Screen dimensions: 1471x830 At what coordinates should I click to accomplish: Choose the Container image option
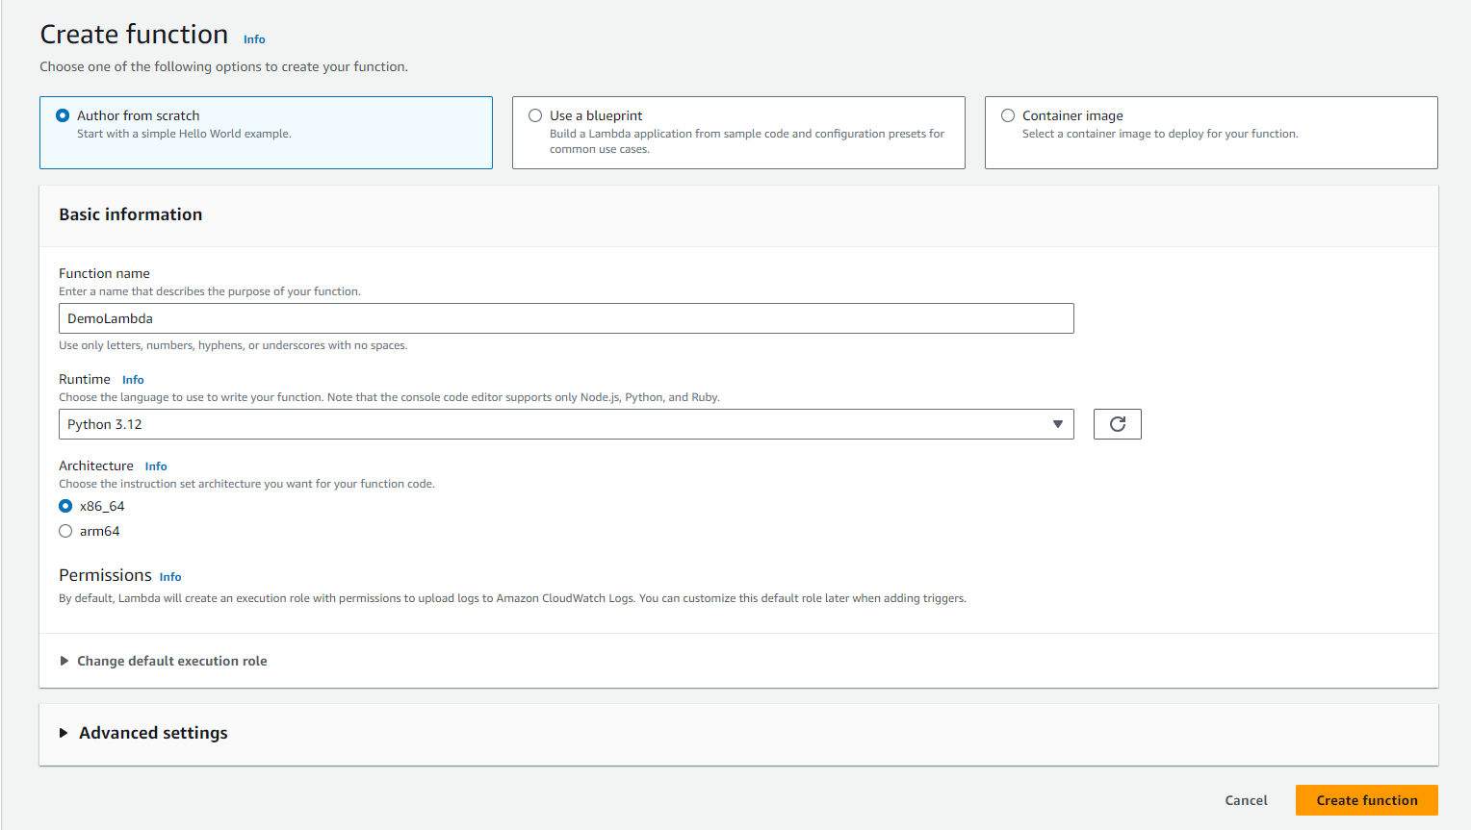[1008, 115]
